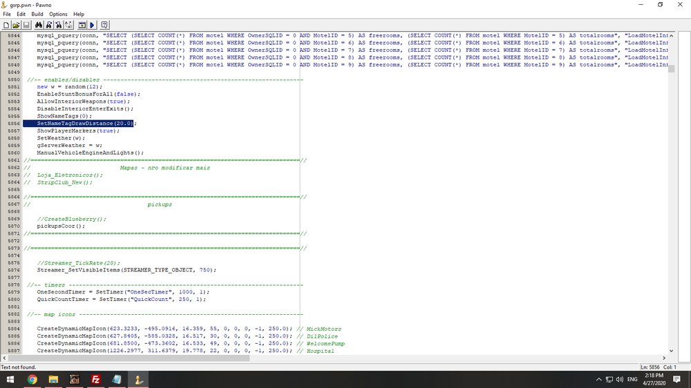Viewport: 691px width, 388px height.
Task: Click the horizontal scrollbar right arrow
Action: pyautogui.click(x=663, y=358)
